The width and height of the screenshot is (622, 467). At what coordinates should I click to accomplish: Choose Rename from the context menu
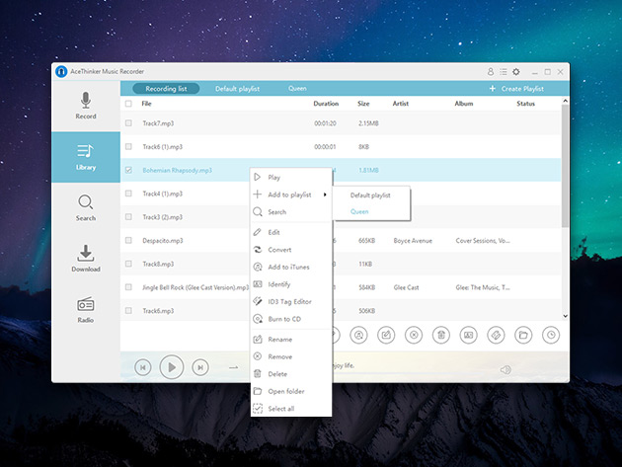coord(291,340)
